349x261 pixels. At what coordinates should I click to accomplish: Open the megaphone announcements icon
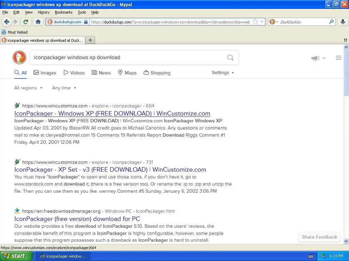point(315,58)
